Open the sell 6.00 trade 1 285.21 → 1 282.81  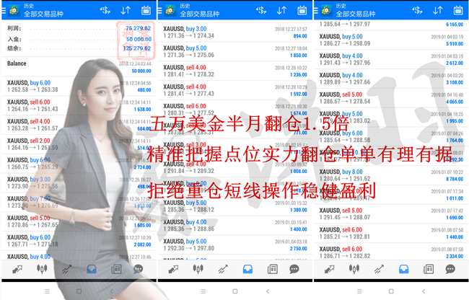point(391,233)
